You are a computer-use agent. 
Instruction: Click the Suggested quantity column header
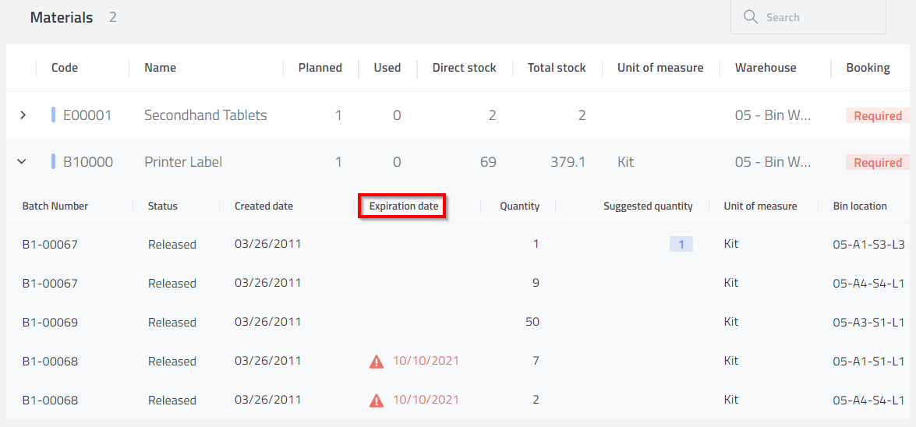point(648,206)
